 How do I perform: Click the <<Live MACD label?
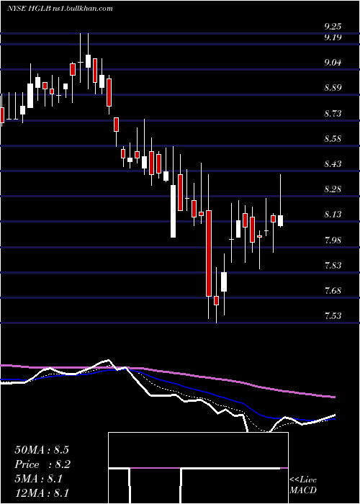click(303, 485)
